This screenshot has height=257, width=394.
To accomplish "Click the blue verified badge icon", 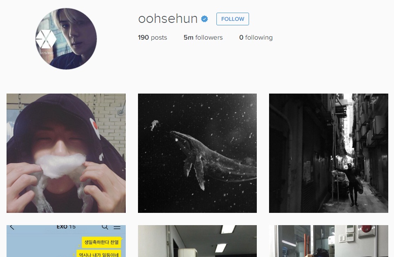I will tap(205, 19).
